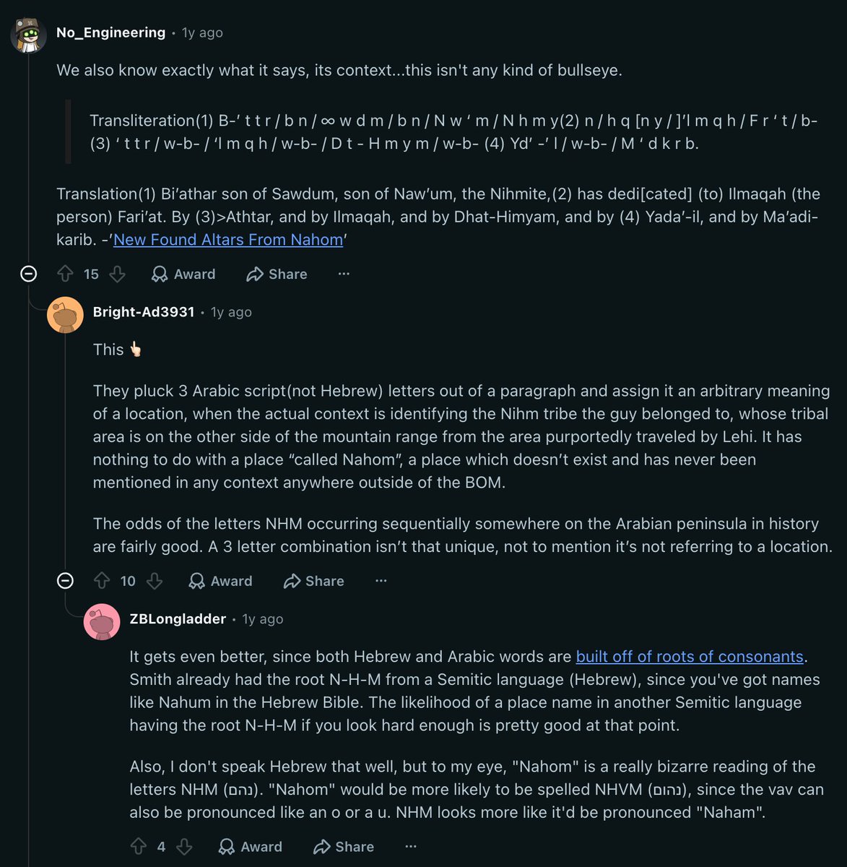Open more options on ZBLongladder's comment
Viewport: 847px width, 867px height.
[x=411, y=847]
